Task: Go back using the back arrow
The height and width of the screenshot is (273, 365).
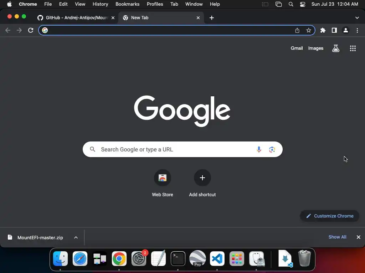Action: pyautogui.click(x=8, y=30)
